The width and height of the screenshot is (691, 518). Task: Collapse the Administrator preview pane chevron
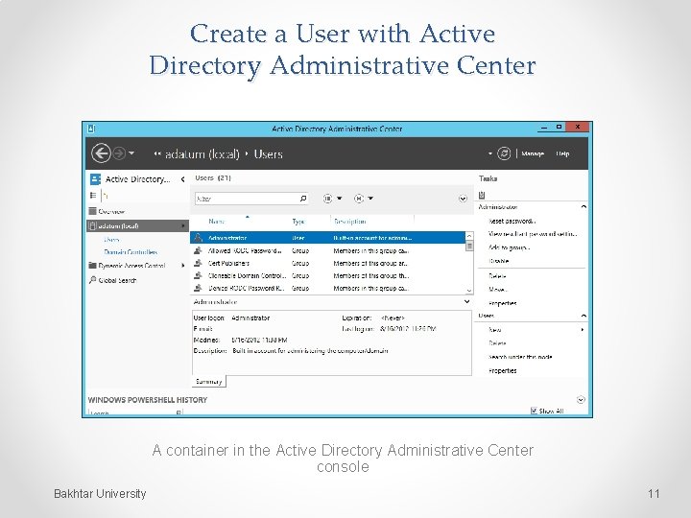coord(466,302)
